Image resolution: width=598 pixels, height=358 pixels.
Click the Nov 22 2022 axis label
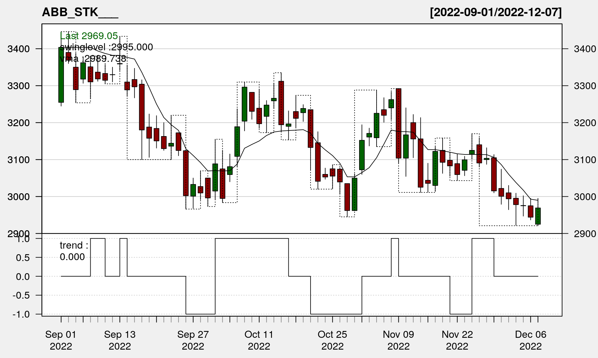pos(457,340)
